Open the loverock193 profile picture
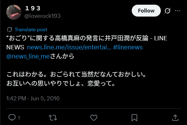Screen dimensions: 187x125 (x=14, y=12)
